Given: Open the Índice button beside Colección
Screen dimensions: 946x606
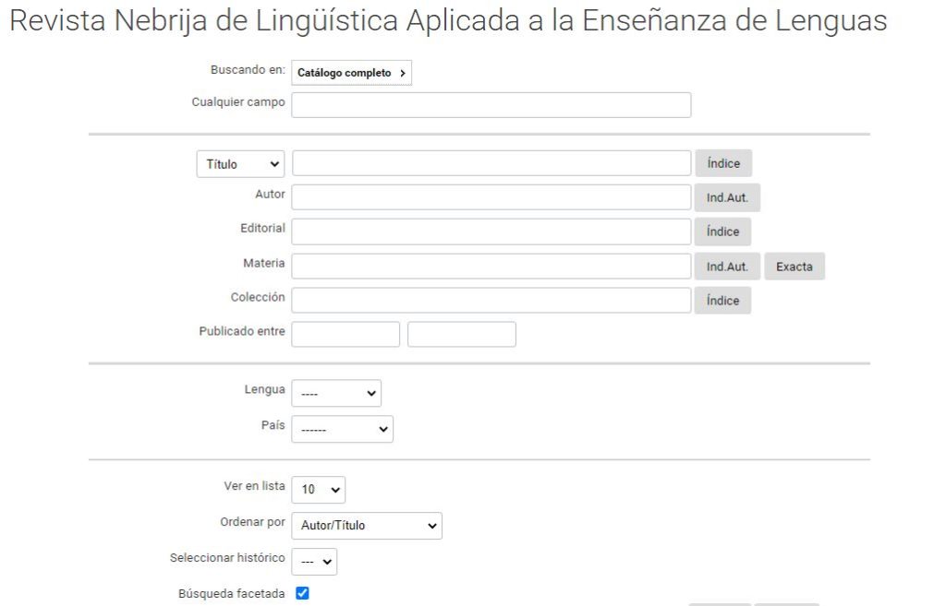Looking at the screenshot, I should pyautogui.click(x=722, y=300).
